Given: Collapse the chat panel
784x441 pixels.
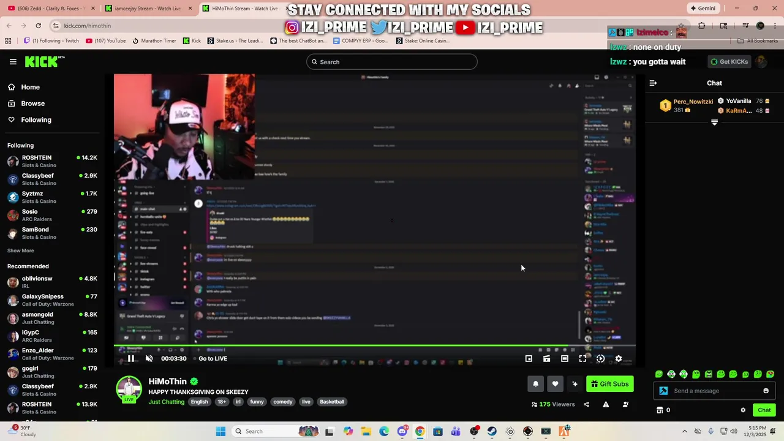Looking at the screenshot, I should coord(653,83).
